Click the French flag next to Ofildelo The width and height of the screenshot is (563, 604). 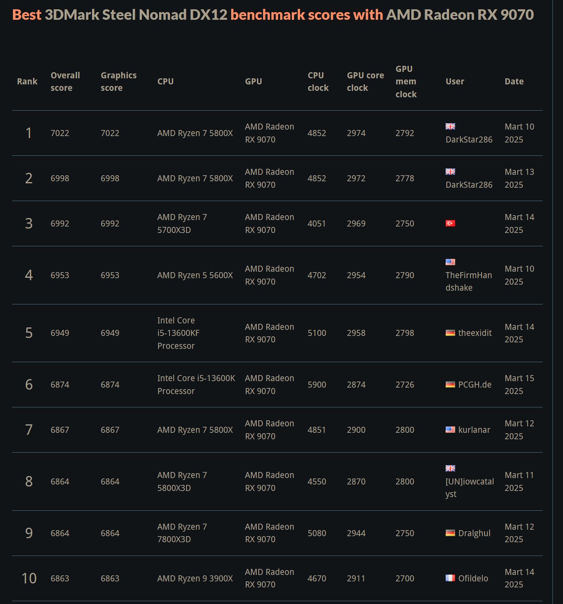pos(450,578)
